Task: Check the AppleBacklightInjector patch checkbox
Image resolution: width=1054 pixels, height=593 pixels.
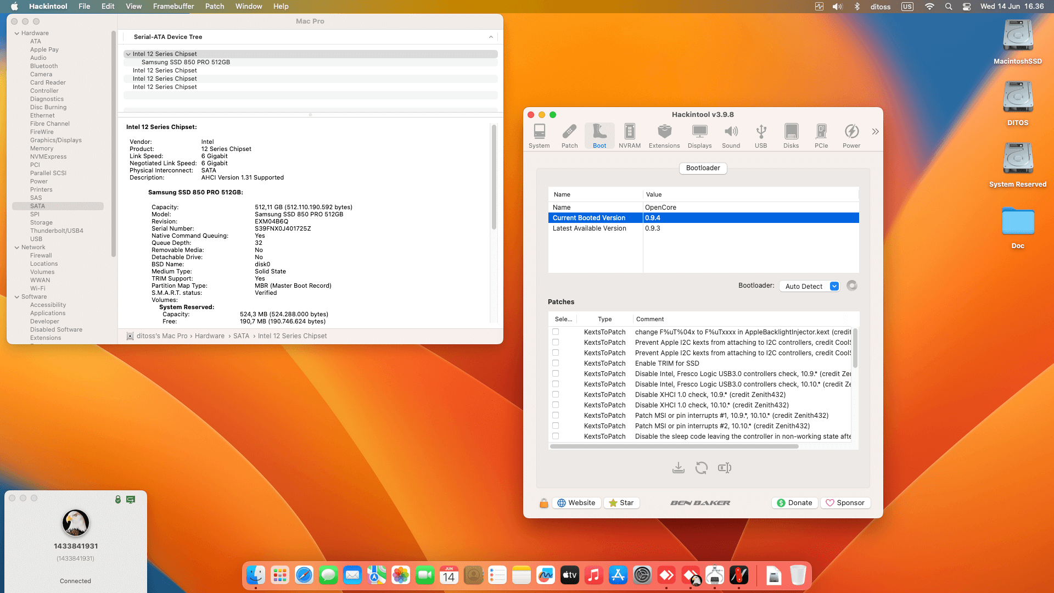Action: 556,332
